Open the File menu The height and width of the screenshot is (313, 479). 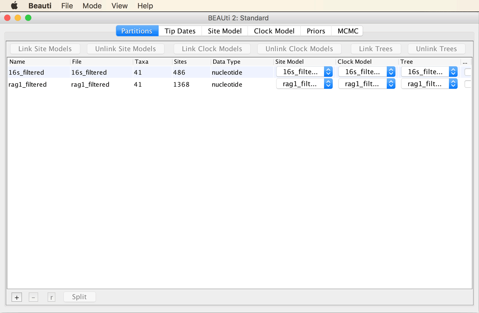(x=67, y=6)
